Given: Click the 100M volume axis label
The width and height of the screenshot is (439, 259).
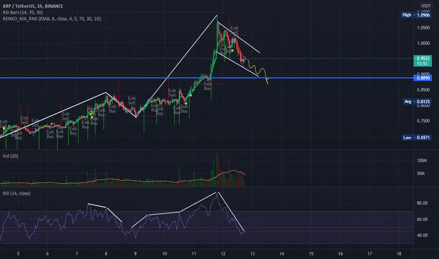Looking at the screenshot, I should [422, 161].
